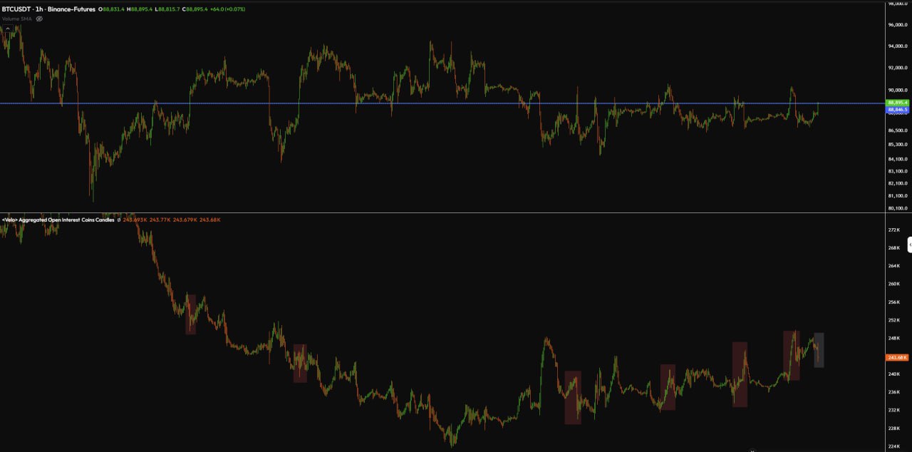912x452 pixels.
Task: Click the green current price label 88,895.4
Action: coord(896,103)
